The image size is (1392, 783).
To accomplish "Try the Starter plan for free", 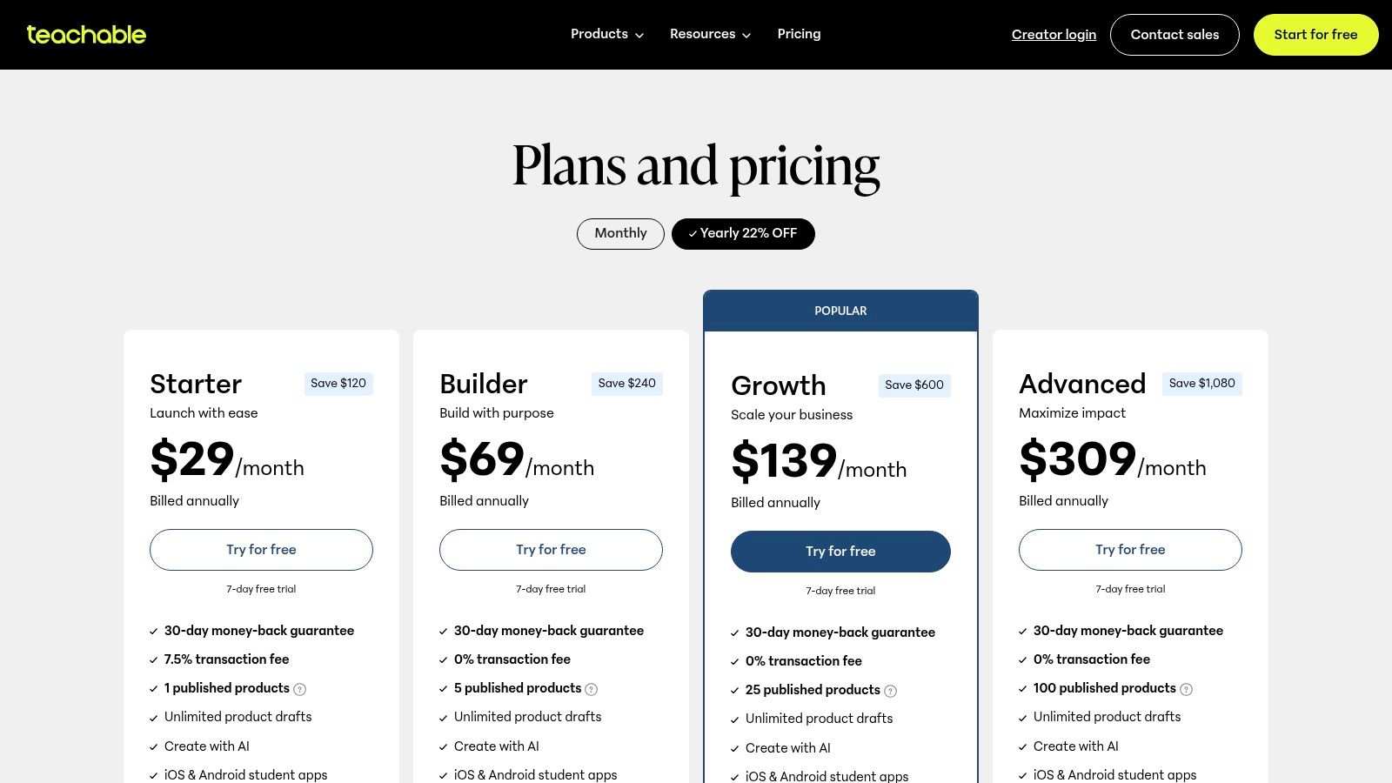I will [261, 550].
